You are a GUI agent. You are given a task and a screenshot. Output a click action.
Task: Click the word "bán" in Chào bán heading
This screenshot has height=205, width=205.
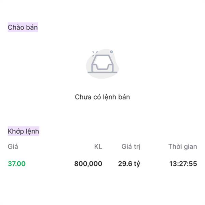pyautogui.click(x=31, y=27)
